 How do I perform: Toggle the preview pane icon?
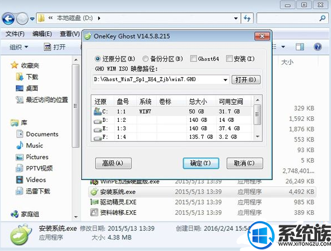tap(300, 47)
